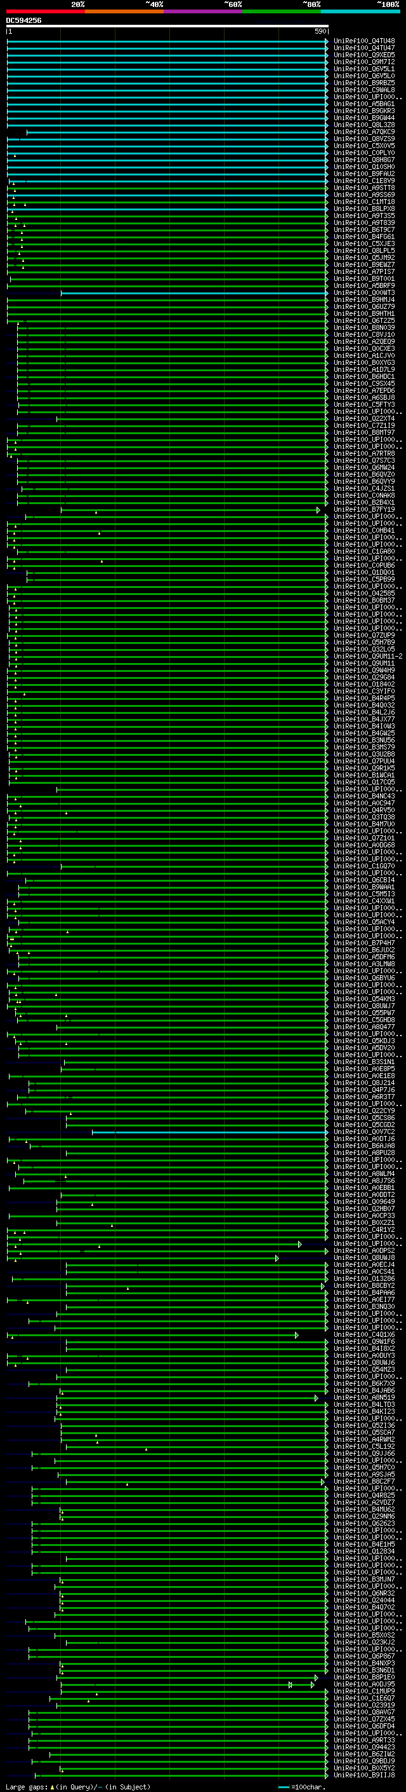Click label UniRef100_C1E8V9
Image resolution: width=406 pixels, height=1792 pixels.
coord(364,181)
